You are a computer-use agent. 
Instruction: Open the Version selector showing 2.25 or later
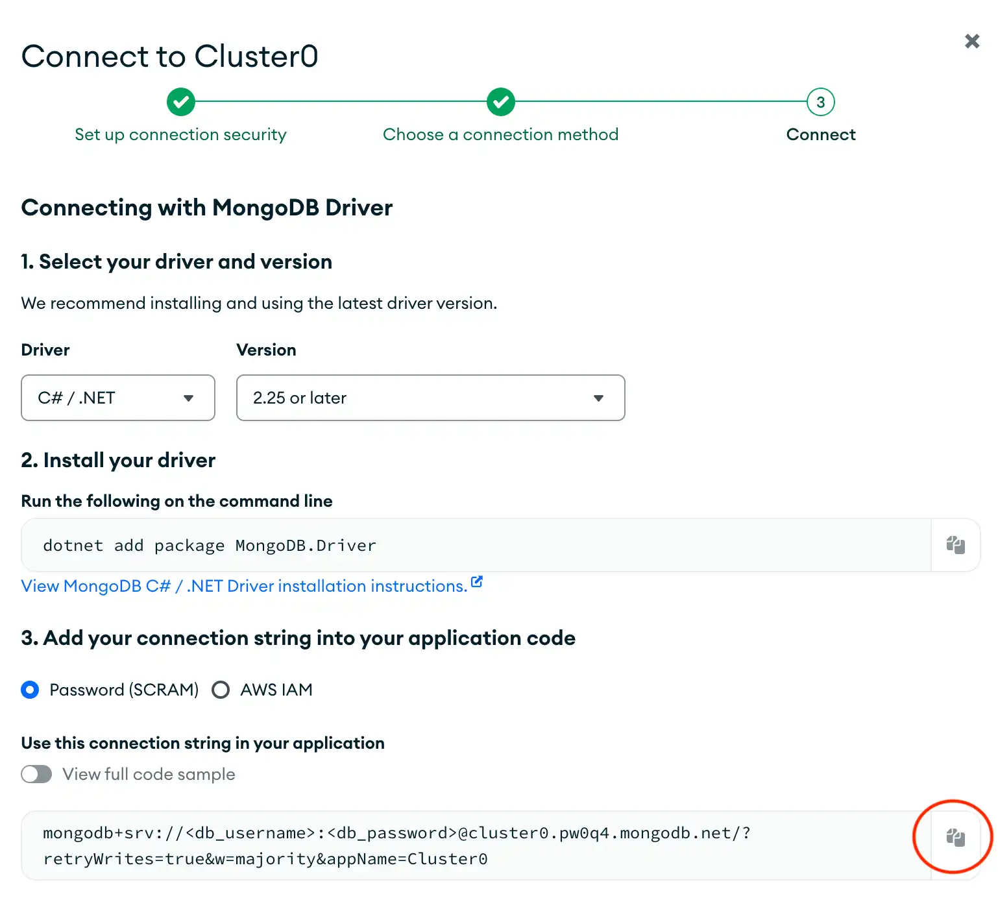430,398
